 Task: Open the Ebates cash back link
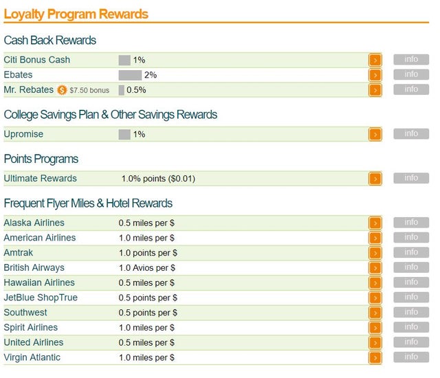18,75
